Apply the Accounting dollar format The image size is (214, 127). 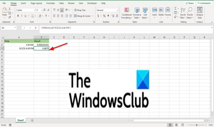[x=98, y=16]
